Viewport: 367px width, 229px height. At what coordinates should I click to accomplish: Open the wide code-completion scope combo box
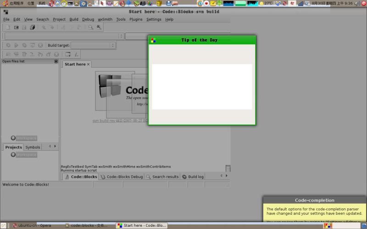point(64,36)
